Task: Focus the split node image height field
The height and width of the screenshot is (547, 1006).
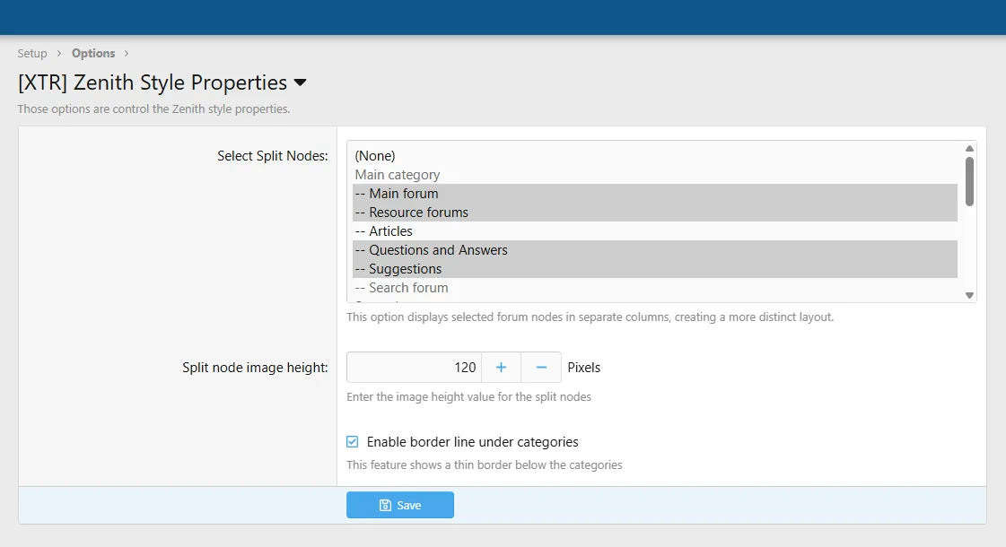Action: click(x=415, y=368)
